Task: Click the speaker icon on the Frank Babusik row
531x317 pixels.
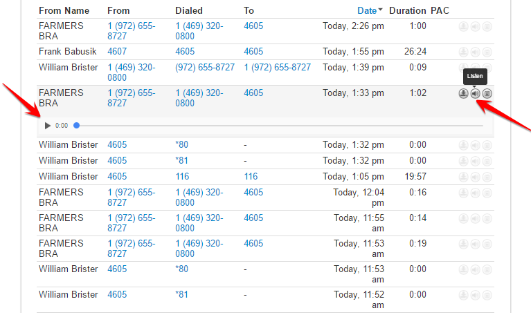Action: tap(475, 52)
